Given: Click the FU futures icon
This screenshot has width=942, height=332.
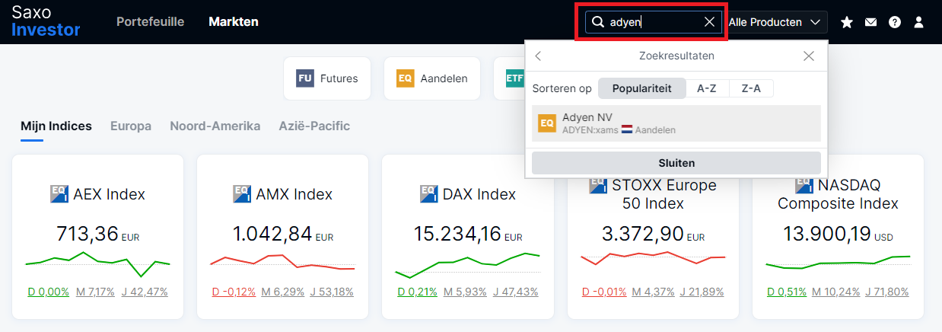Looking at the screenshot, I should tap(305, 78).
